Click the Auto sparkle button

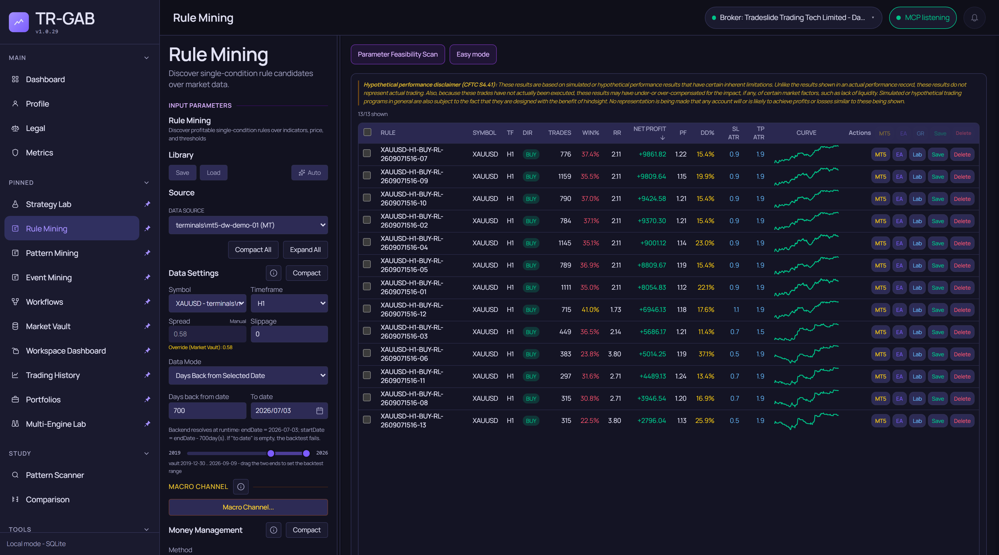pyautogui.click(x=309, y=173)
